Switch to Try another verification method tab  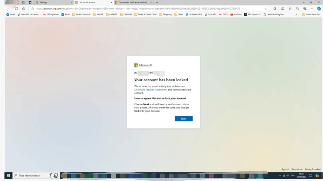pos(133,3)
